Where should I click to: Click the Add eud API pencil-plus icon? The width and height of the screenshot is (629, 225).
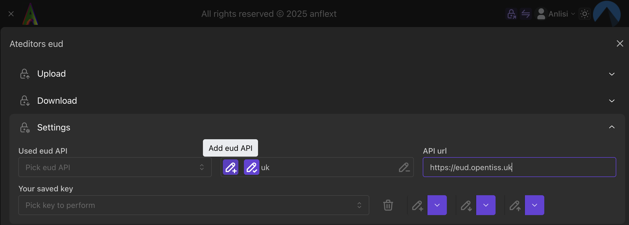(x=231, y=167)
